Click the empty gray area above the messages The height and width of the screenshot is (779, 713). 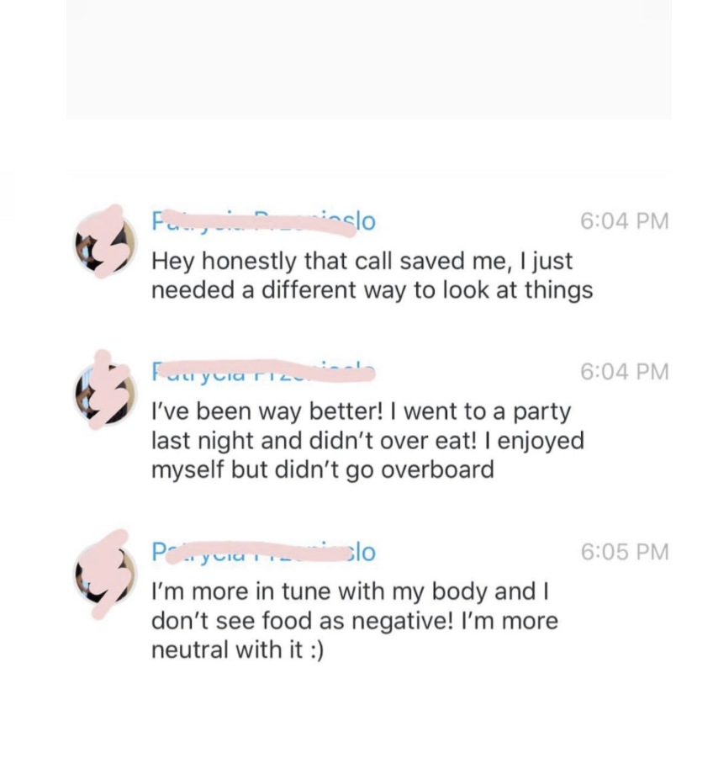pyautogui.click(x=368, y=59)
